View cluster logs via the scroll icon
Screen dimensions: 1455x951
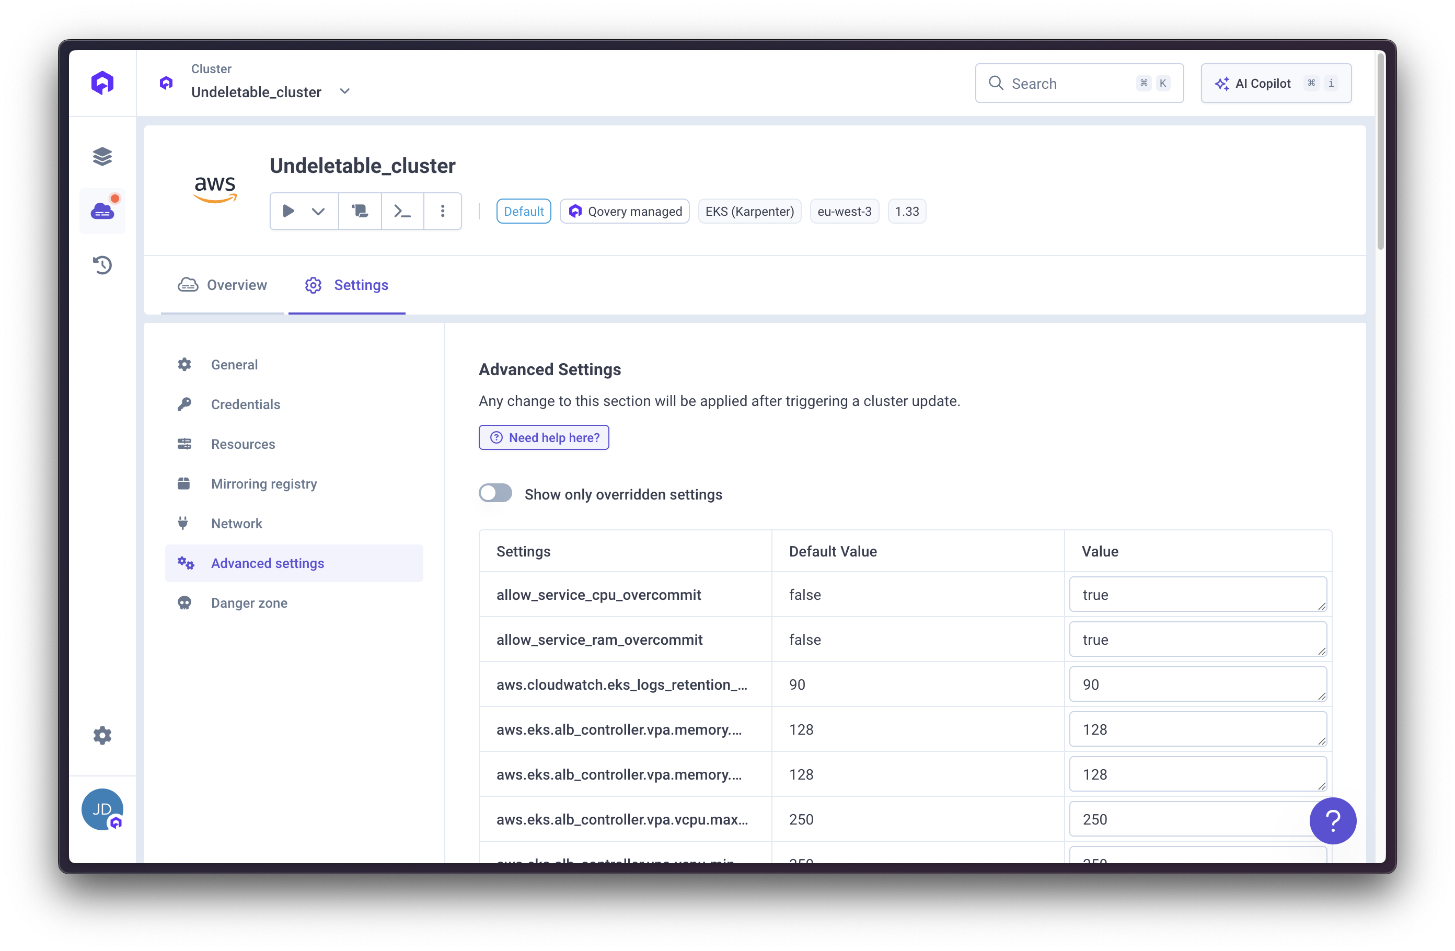pyautogui.click(x=360, y=211)
